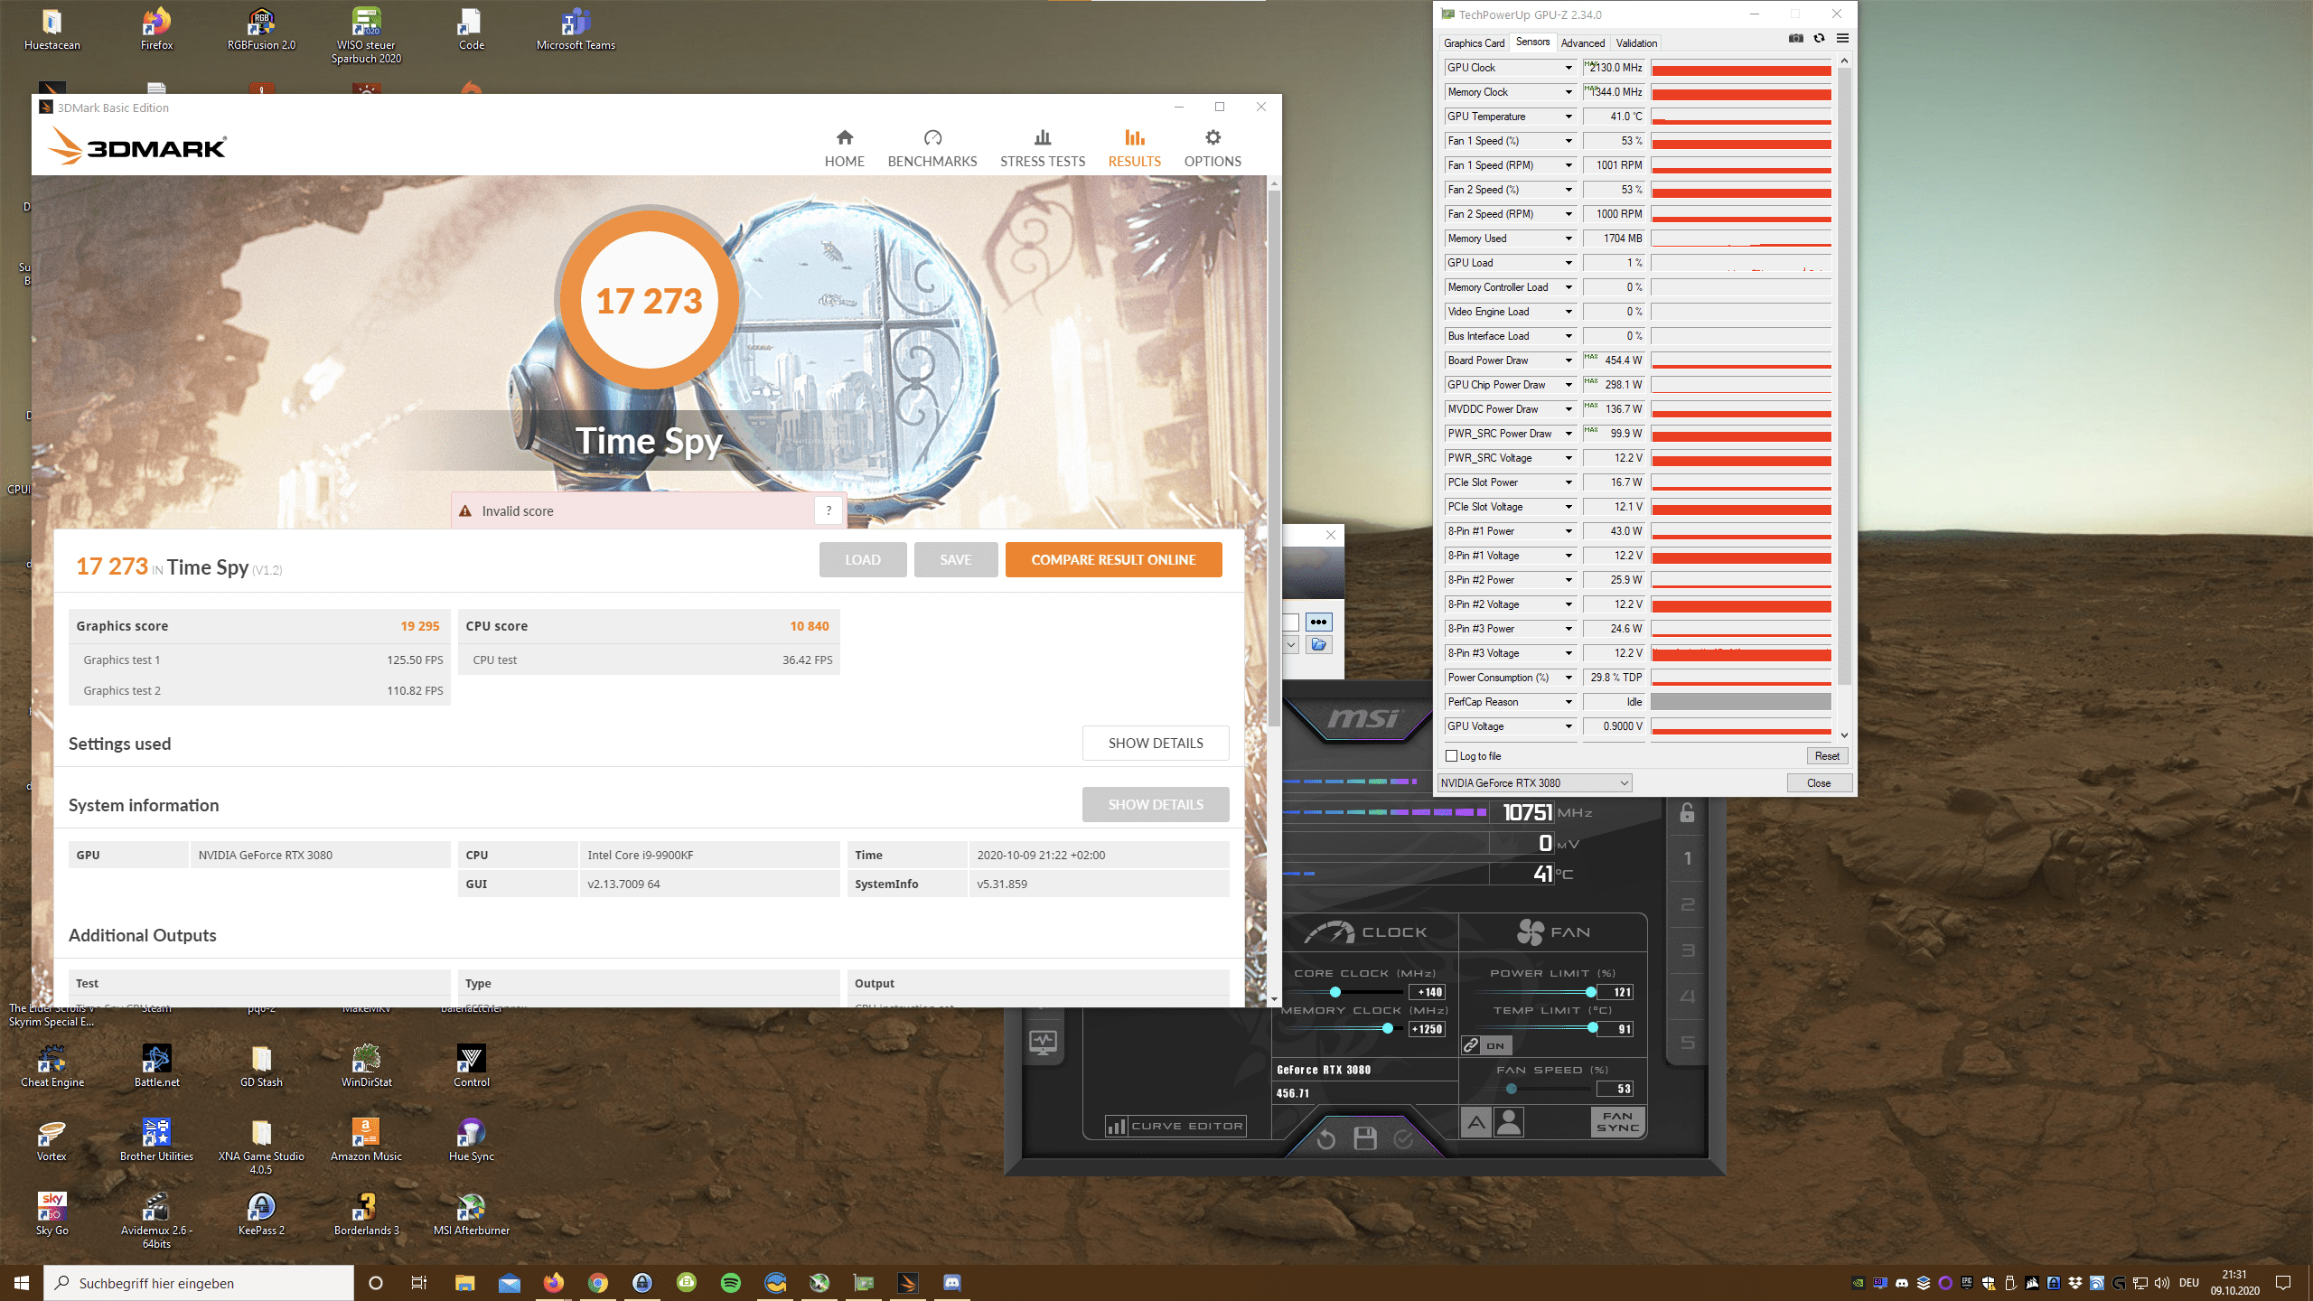Click the Afterburner apply checkmark icon
The height and width of the screenshot is (1301, 2313).
click(x=1403, y=1138)
